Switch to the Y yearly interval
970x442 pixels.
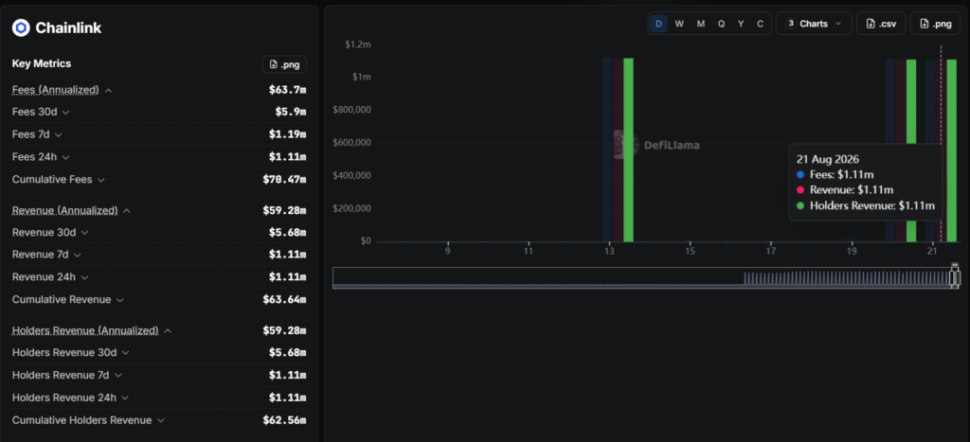741,24
